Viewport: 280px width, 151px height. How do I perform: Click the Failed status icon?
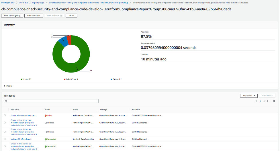(x=46, y=115)
